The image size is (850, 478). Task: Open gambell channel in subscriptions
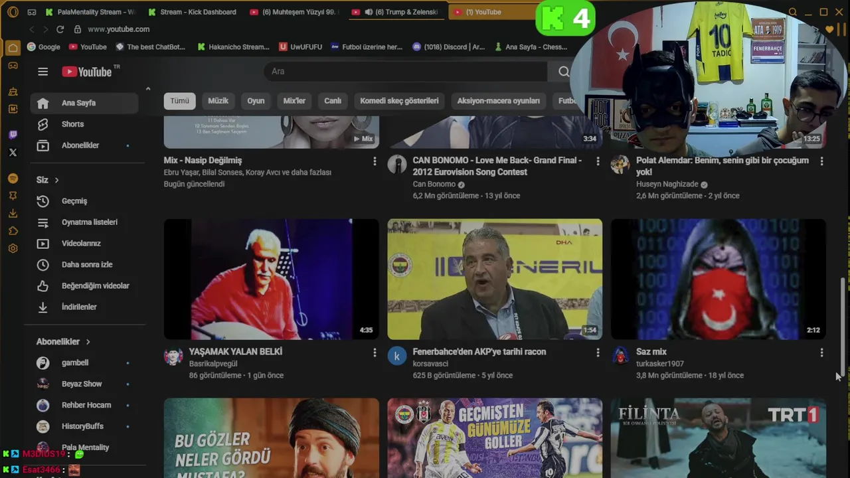pos(84,363)
